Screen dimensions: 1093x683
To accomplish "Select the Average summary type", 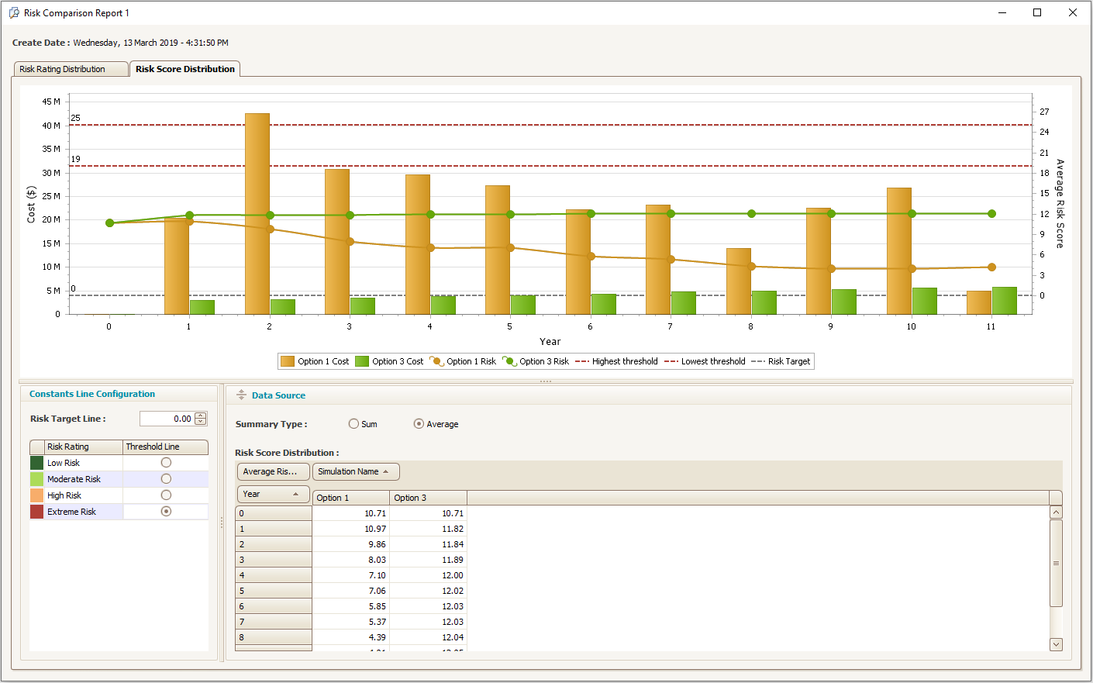I will click(419, 424).
